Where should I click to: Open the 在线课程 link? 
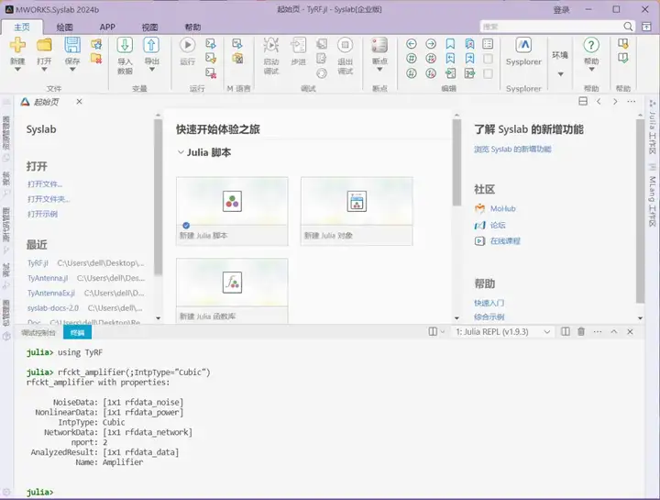pos(505,241)
